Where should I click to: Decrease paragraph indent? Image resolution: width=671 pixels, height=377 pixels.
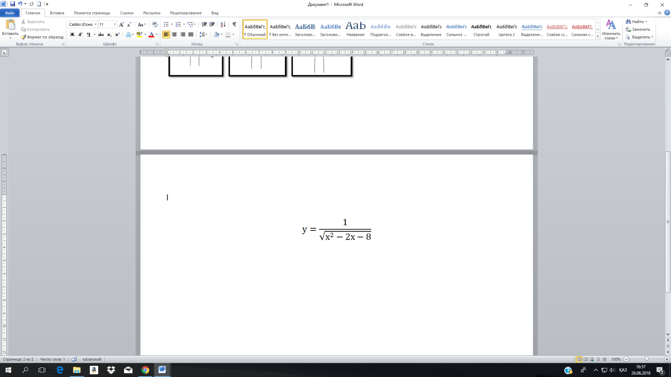tap(204, 24)
